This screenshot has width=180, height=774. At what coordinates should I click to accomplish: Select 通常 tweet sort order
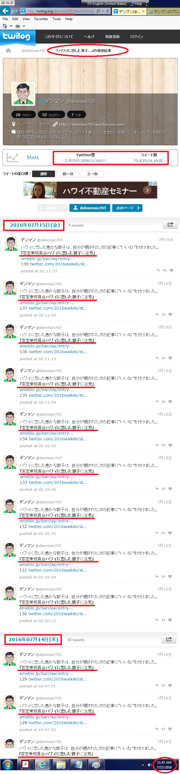(x=44, y=174)
